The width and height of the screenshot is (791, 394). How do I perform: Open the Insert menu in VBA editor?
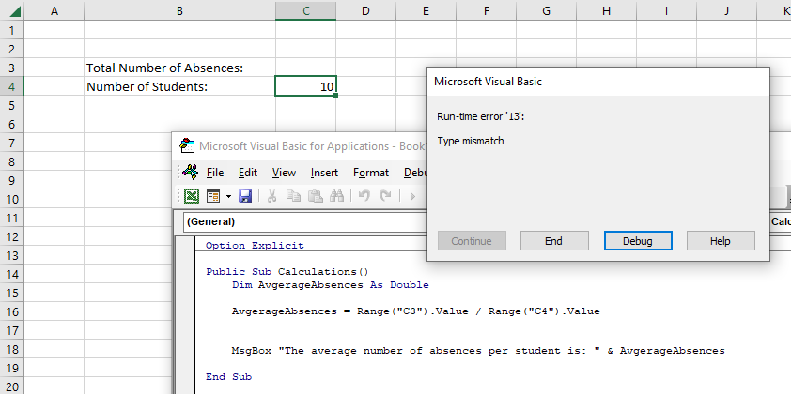[324, 173]
